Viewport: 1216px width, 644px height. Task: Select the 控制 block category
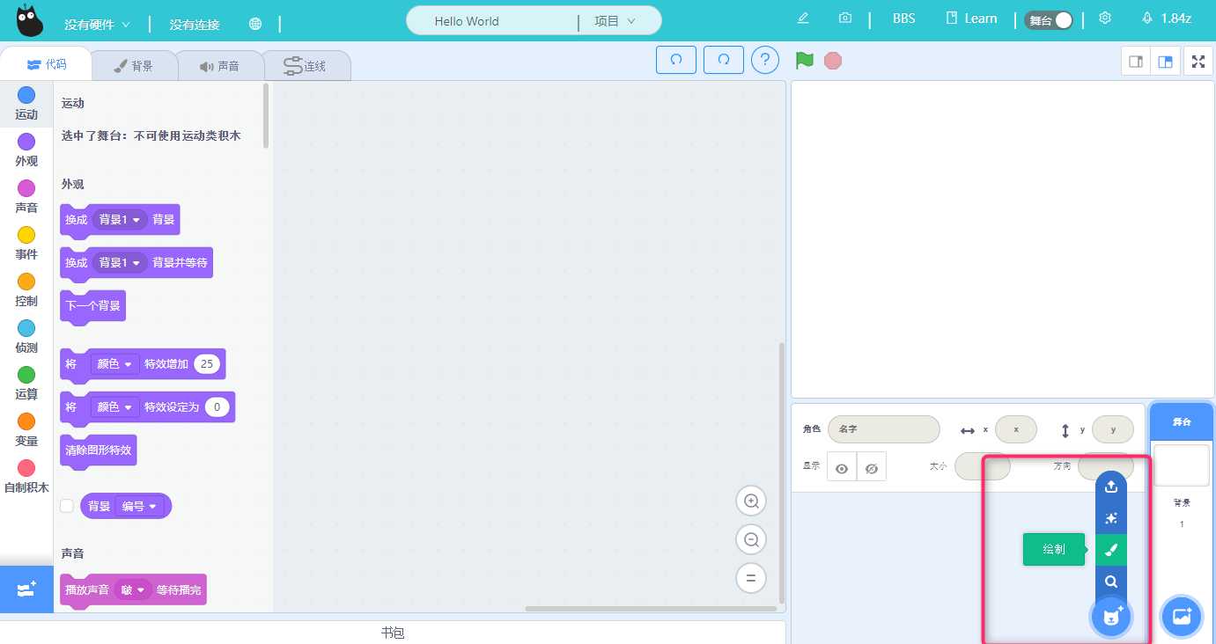(26, 290)
